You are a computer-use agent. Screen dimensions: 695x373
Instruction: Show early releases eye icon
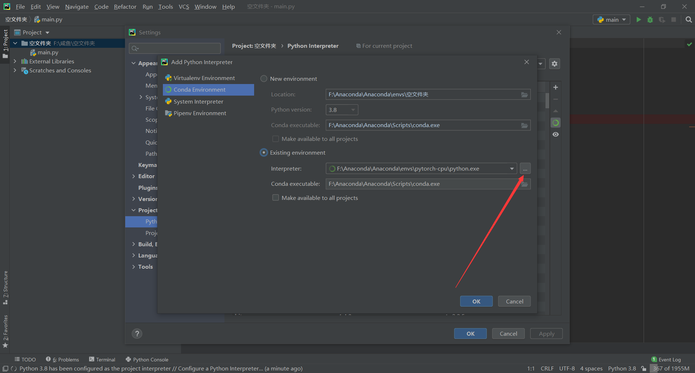click(556, 134)
